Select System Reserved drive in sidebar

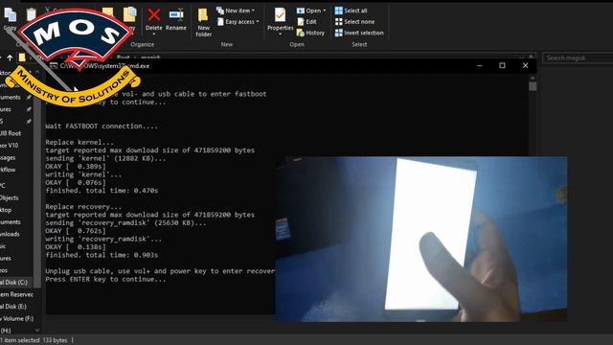point(16,294)
